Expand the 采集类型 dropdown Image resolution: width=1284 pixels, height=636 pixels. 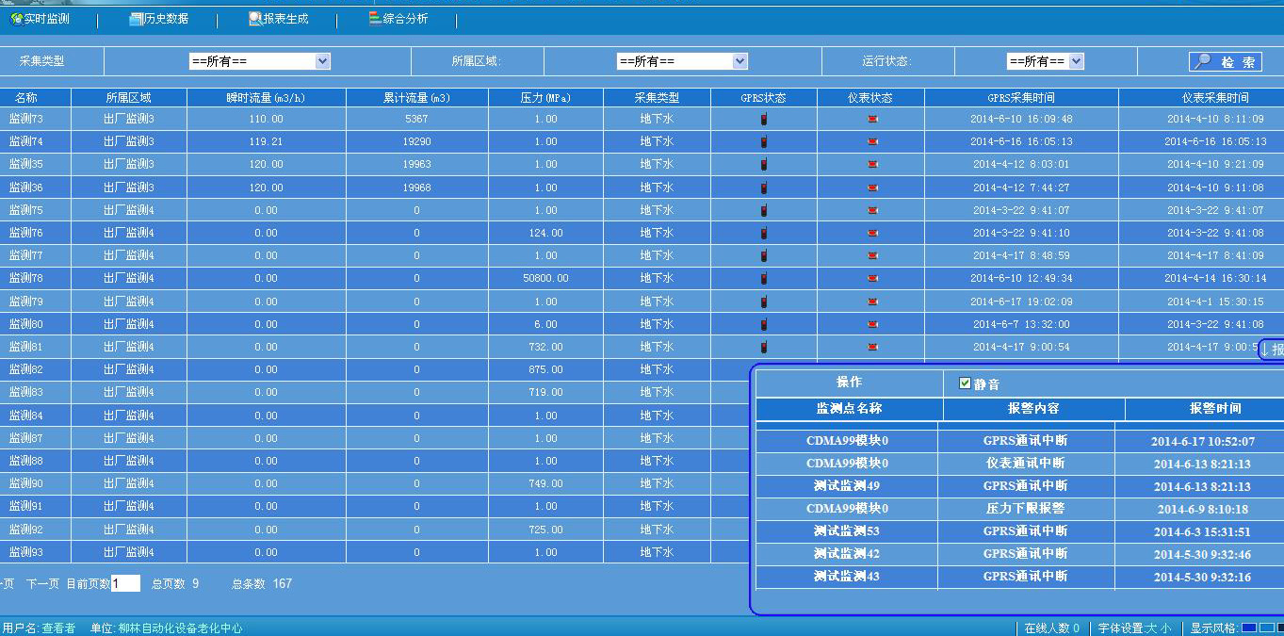click(x=322, y=61)
